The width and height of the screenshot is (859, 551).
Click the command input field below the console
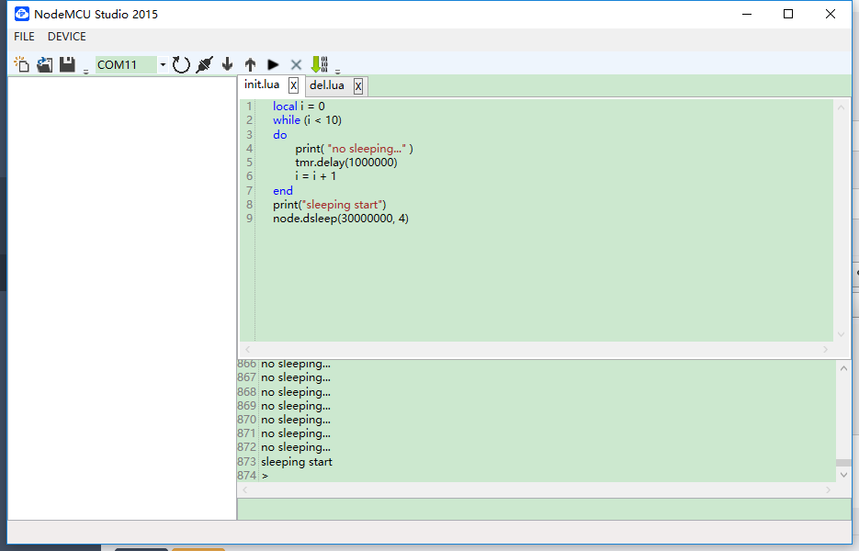click(544, 509)
